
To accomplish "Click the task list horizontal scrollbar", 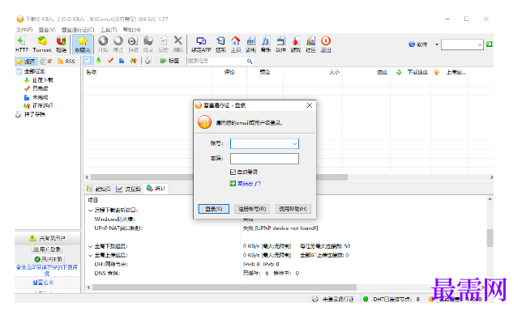I will coord(219,177).
